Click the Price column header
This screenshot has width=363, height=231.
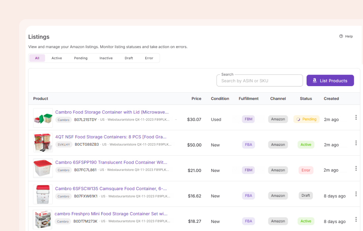tap(196, 99)
